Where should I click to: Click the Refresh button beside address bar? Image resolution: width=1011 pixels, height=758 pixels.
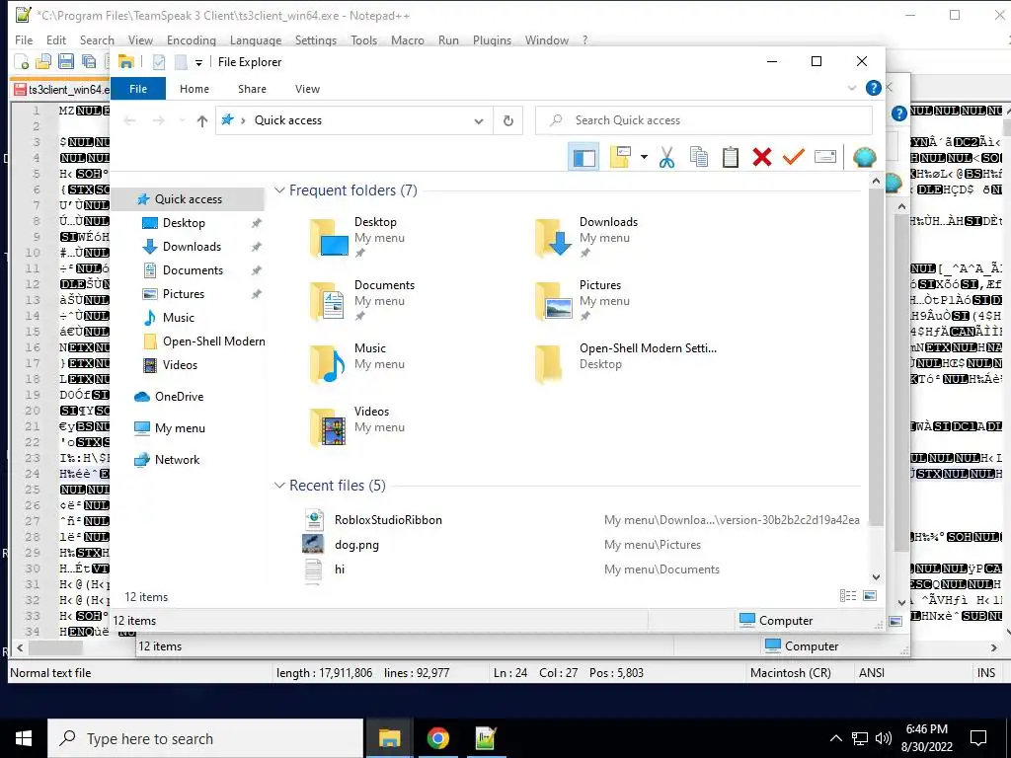pyautogui.click(x=508, y=120)
